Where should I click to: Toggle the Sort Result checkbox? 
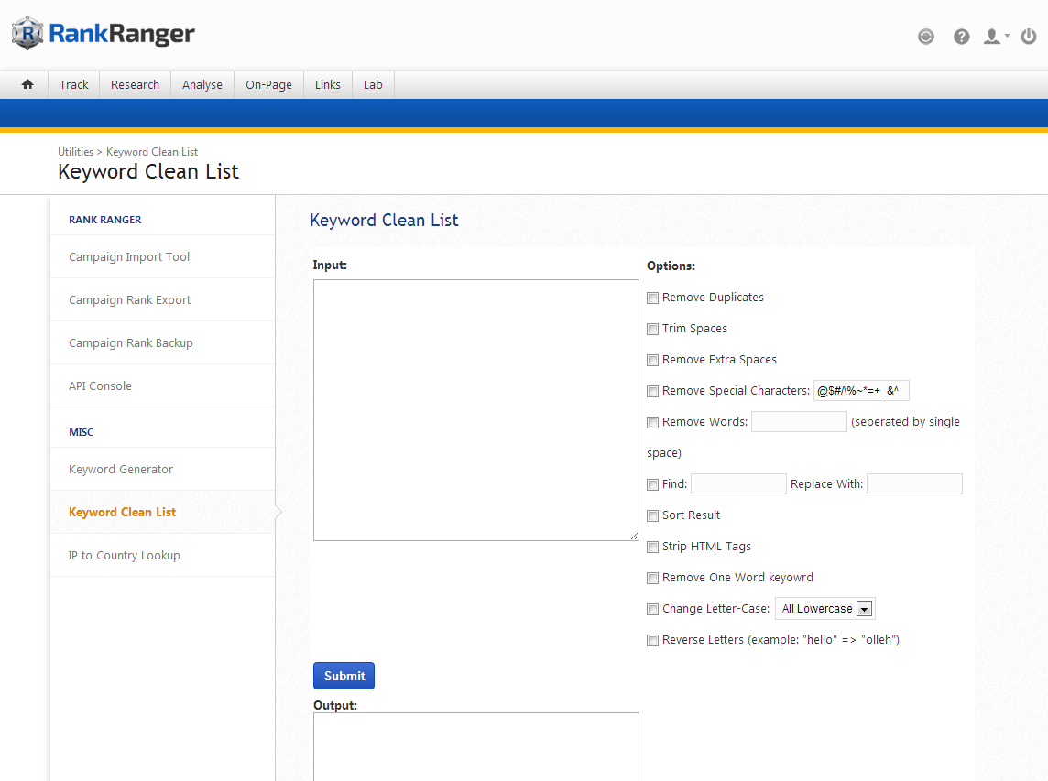[x=653, y=515]
